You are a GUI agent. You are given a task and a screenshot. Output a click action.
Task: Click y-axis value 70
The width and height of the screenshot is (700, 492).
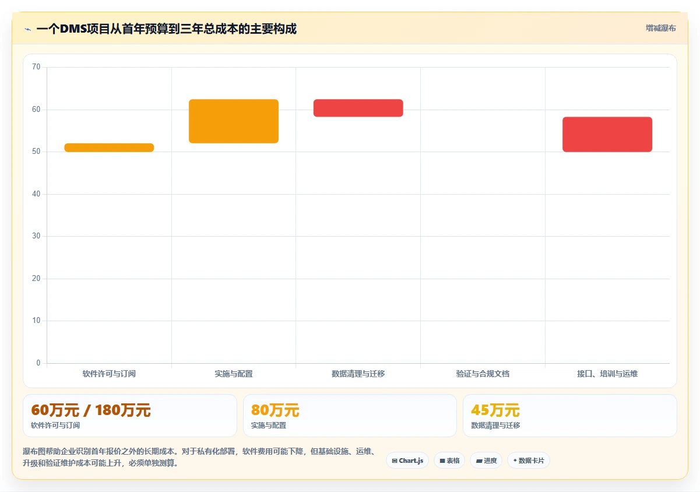coord(36,67)
